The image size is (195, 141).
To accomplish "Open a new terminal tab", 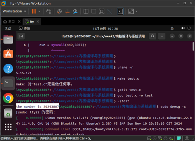I will pyautogui.click(x=21, y=36).
